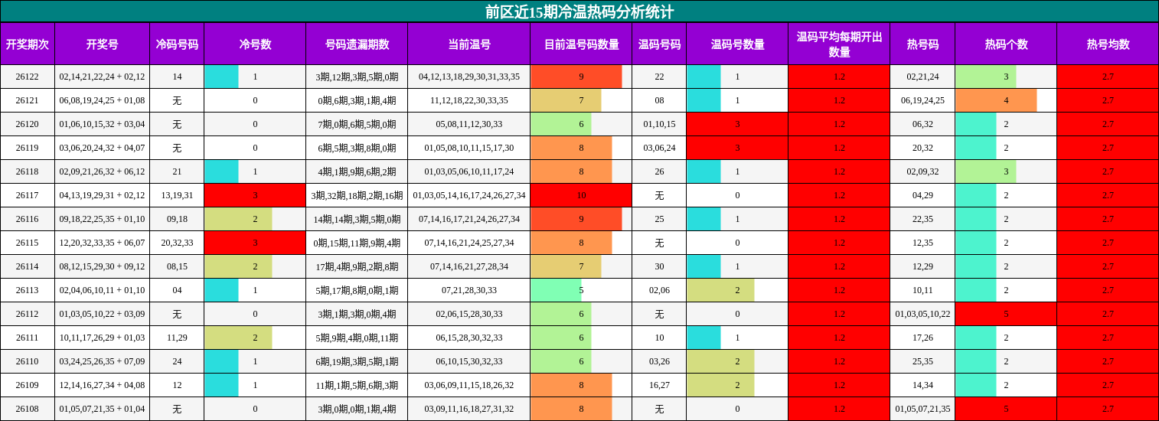Select the 温码平均每期开出数量 column header
1159x421 pixels.
tap(839, 44)
